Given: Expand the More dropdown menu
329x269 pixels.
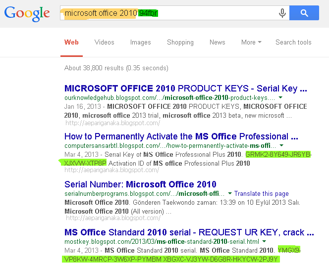Looking at the screenshot, I should coord(251,43).
